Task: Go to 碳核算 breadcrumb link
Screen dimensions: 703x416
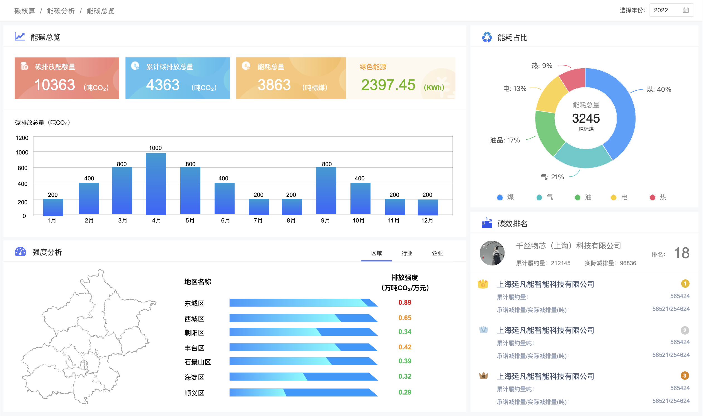Action: click(25, 11)
